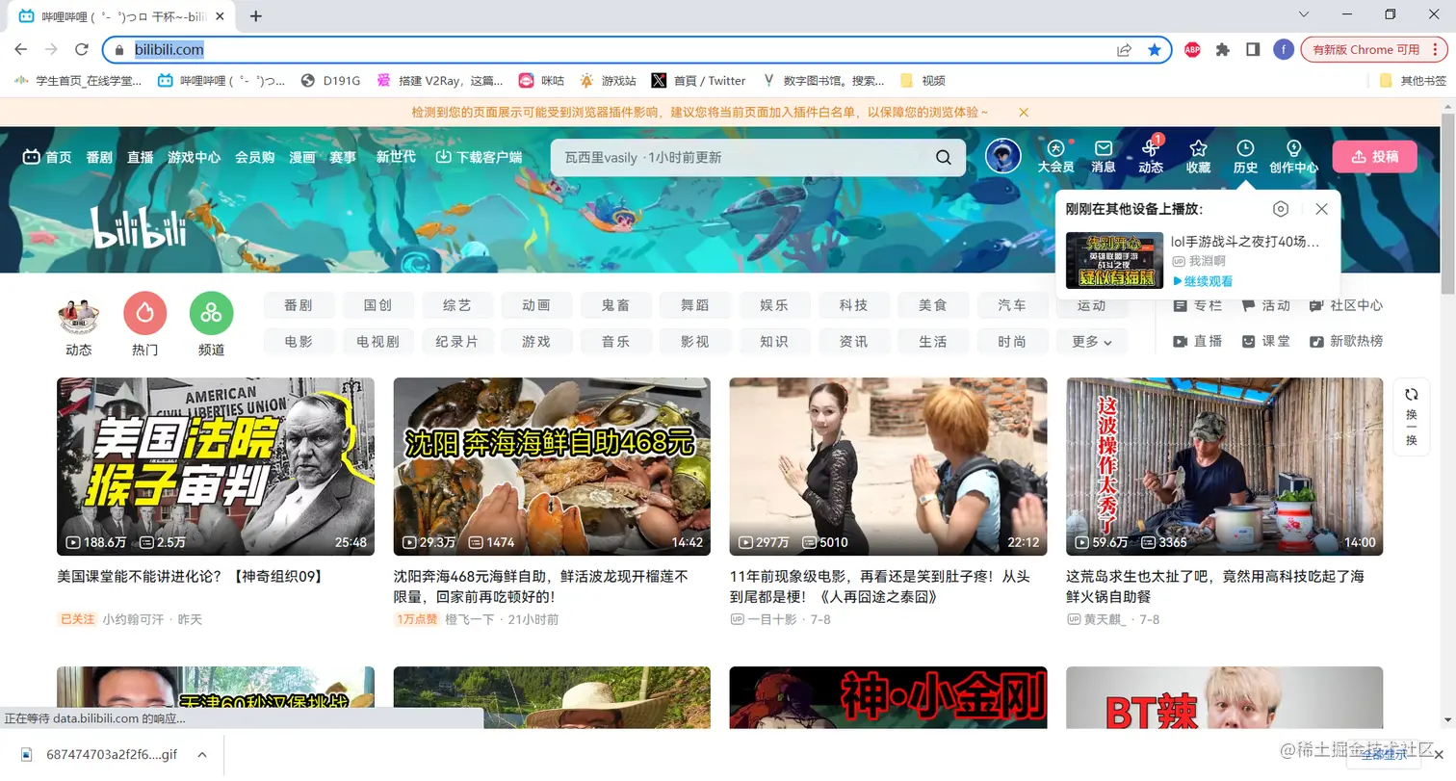Open 大会员 membership icon
The width and height of the screenshot is (1456, 781).
tap(1055, 157)
